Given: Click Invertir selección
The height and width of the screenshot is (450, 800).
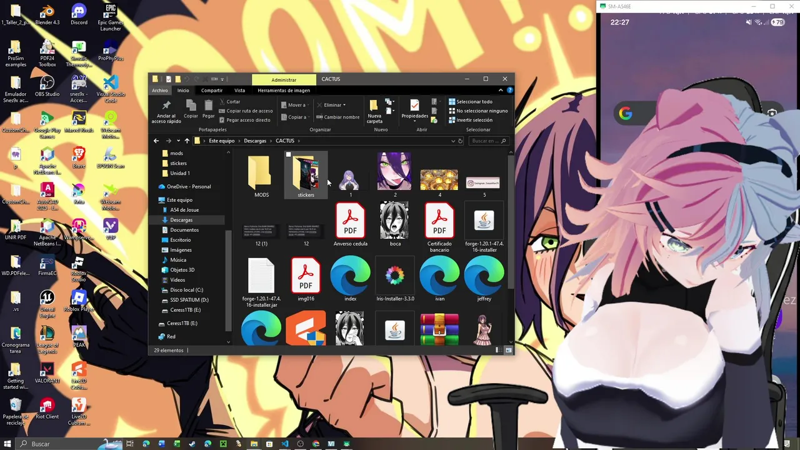Looking at the screenshot, I should coord(470,120).
